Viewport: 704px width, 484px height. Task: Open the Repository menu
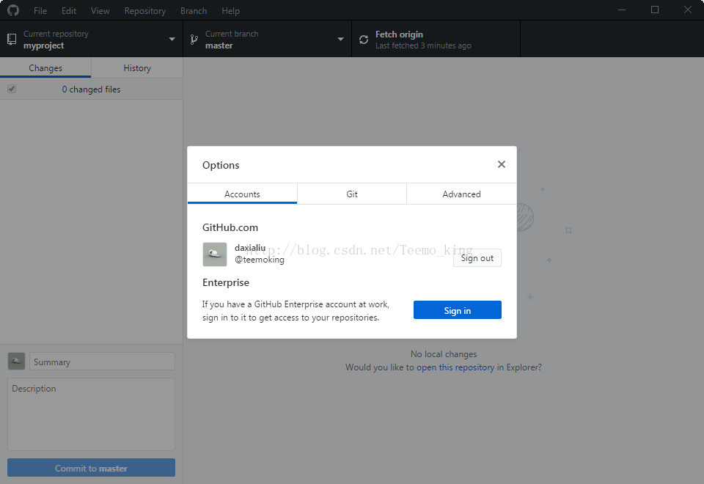coord(145,11)
